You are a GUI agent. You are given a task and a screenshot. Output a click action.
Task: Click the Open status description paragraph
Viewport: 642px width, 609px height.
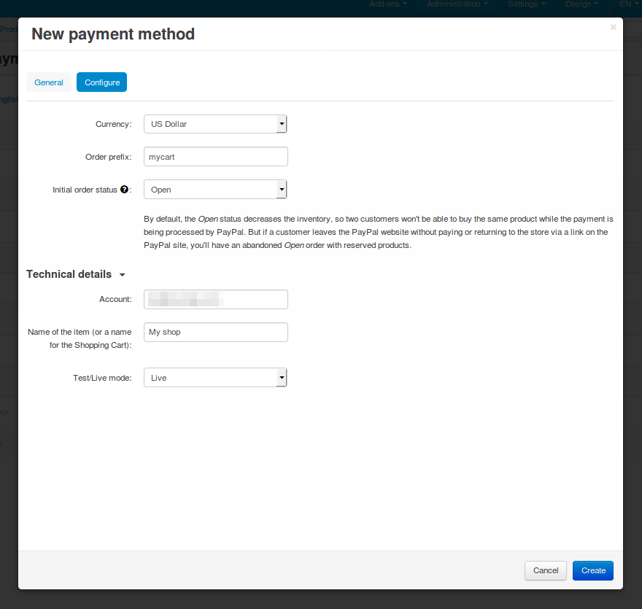(379, 232)
